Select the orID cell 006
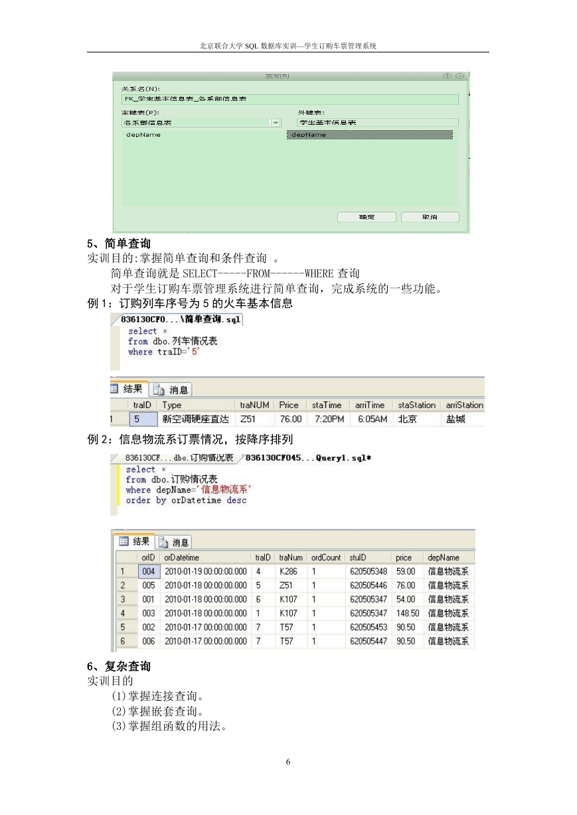 (x=149, y=641)
